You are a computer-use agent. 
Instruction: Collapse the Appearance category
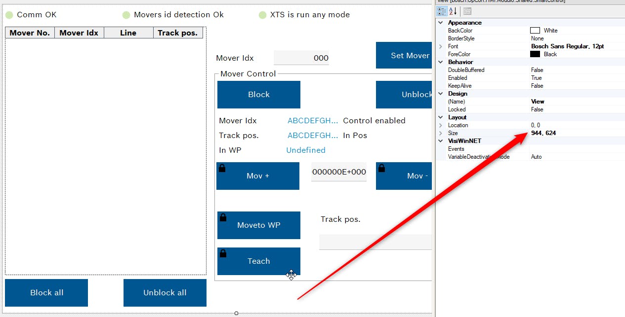tap(440, 23)
